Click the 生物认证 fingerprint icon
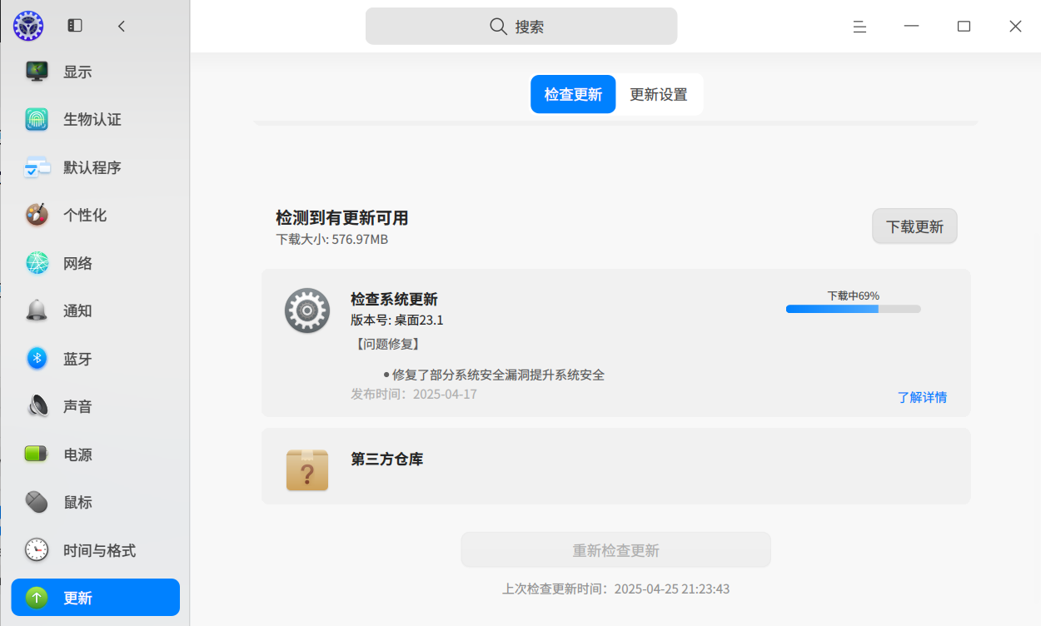Screen dimensions: 1041x626 click(37, 120)
